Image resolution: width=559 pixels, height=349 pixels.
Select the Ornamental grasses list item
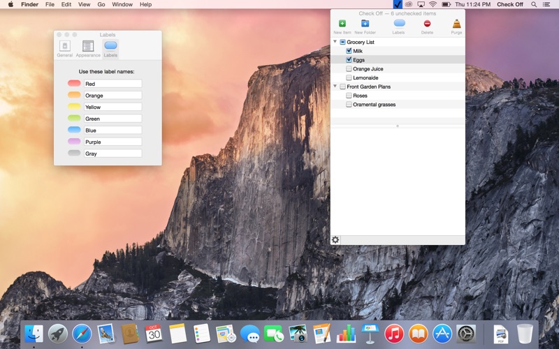[x=375, y=105]
